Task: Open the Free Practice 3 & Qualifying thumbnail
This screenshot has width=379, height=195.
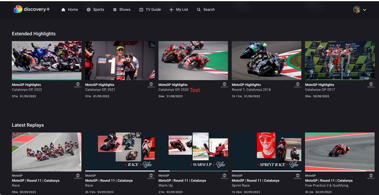Action: click(x=340, y=152)
